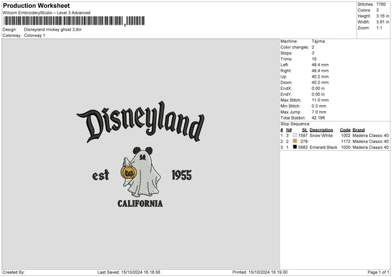Click the 'Up:' measurement label
392x277 pixels.
coord(284,76)
